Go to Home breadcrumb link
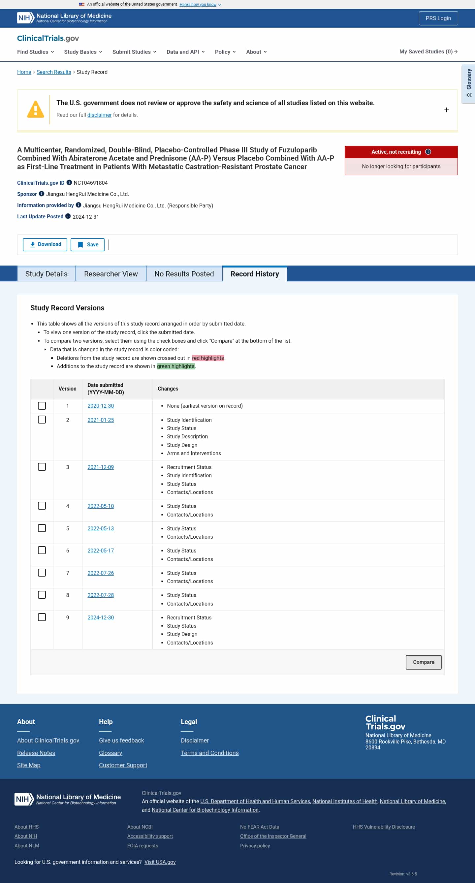 point(24,72)
